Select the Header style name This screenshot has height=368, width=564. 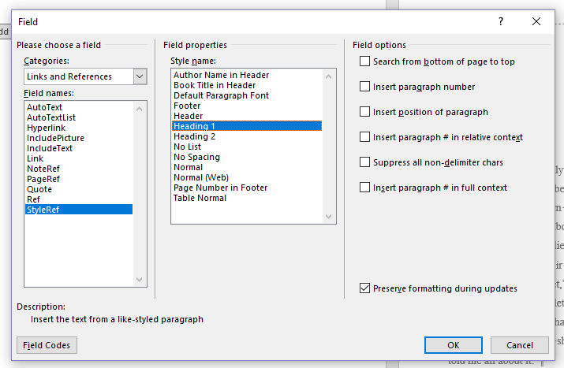(x=247, y=116)
